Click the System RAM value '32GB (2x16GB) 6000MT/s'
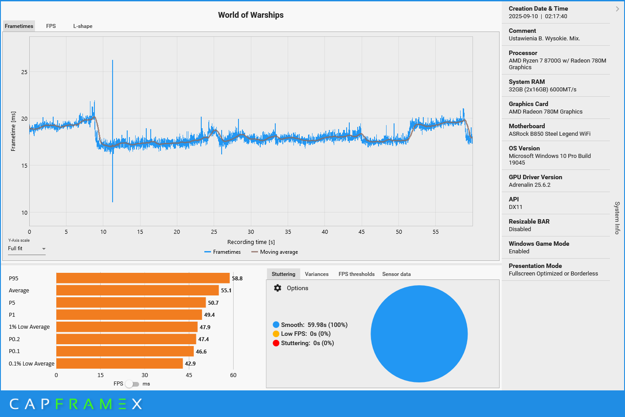Image resolution: width=625 pixels, height=417 pixels. 543,90
